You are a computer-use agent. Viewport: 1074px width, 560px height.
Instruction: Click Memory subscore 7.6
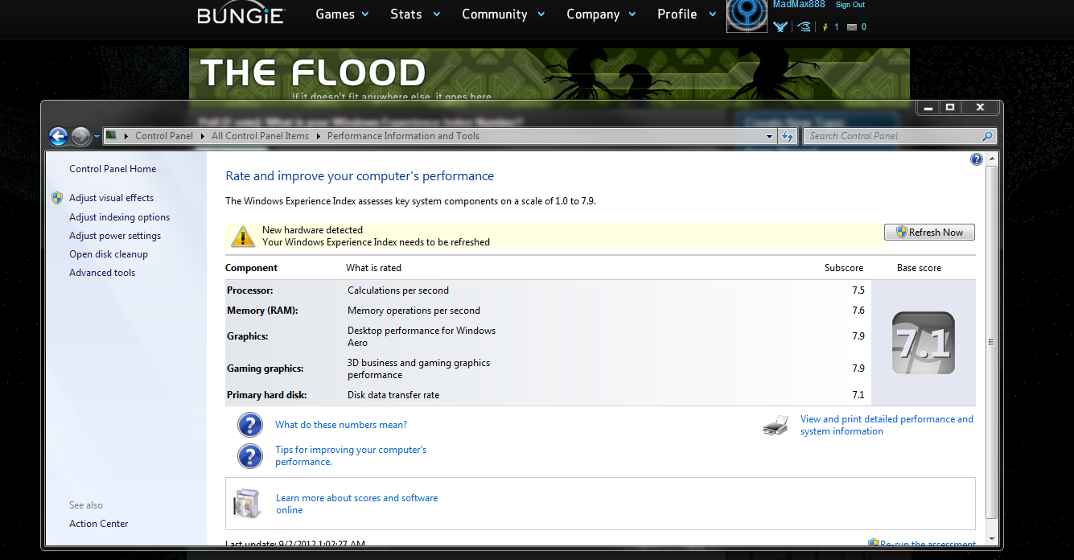click(858, 311)
